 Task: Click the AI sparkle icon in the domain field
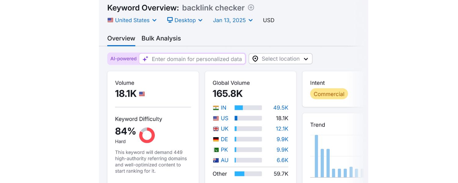click(145, 59)
